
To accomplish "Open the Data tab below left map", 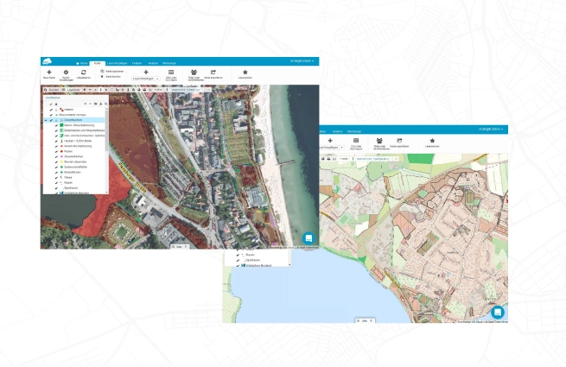I will click(180, 246).
